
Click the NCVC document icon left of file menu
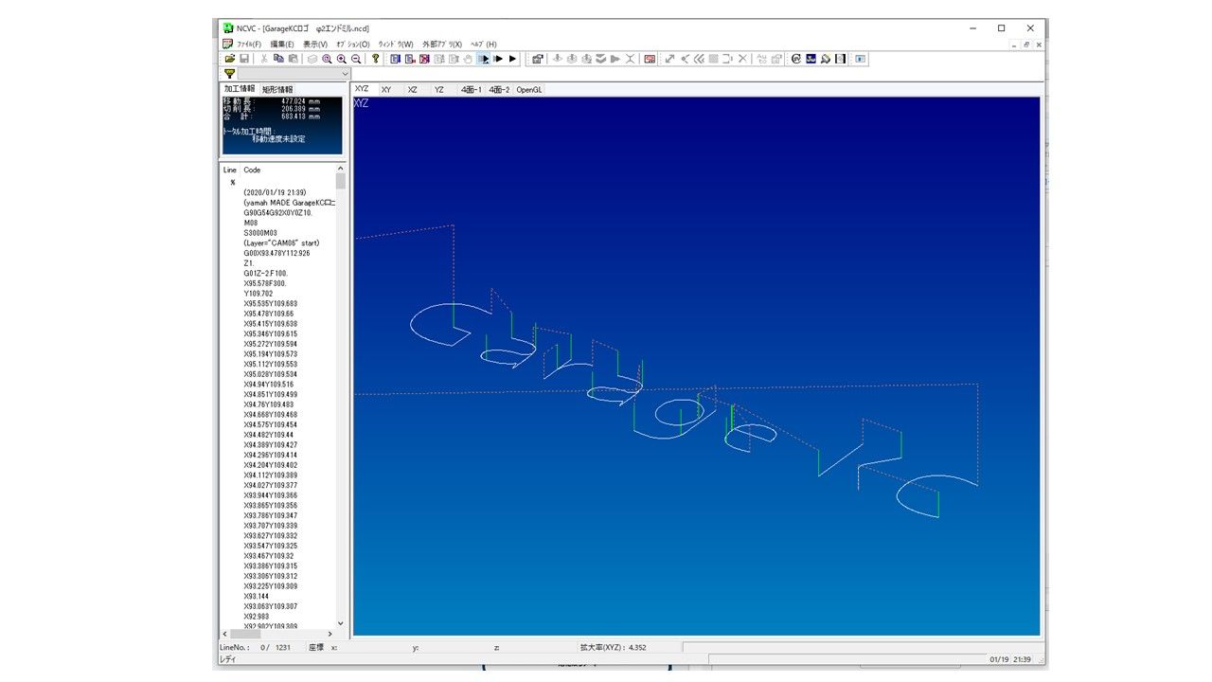[227, 44]
